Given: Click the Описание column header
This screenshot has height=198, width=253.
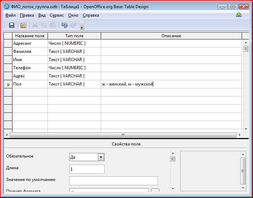Looking at the screenshot, I should [x=171, y=36].
